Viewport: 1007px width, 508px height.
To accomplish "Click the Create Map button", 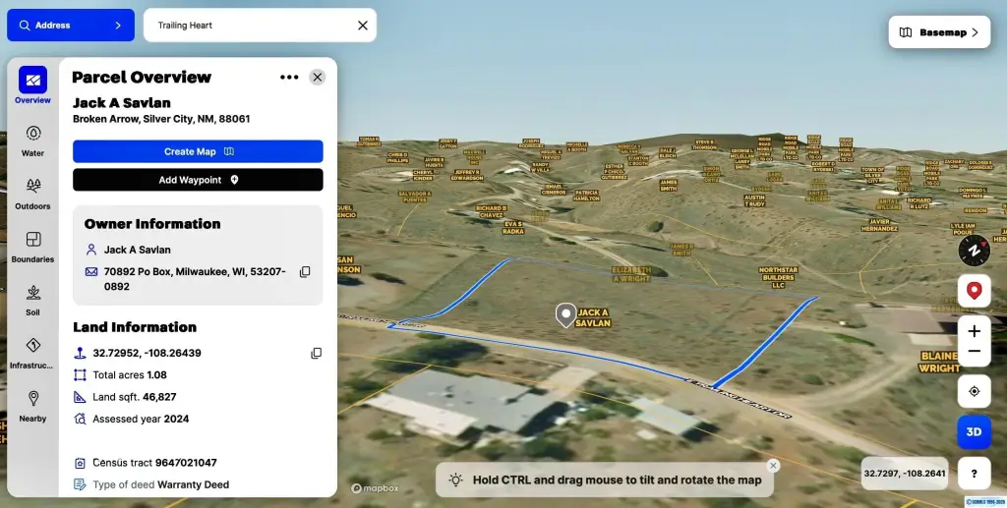I will click(x=198, y=151).
